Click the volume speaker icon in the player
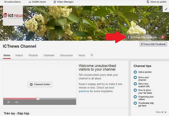The height and width of the screenshot is (116, 169). tap(17, 102)
